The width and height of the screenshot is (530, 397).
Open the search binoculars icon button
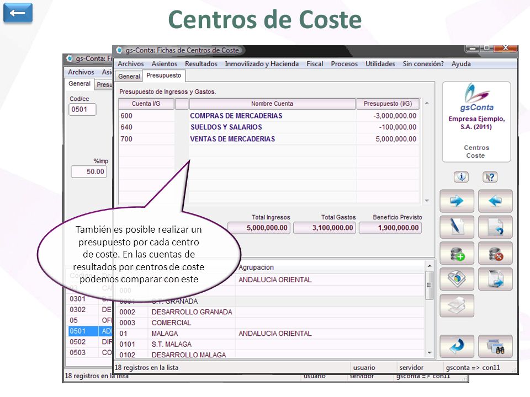pos(495,346)
